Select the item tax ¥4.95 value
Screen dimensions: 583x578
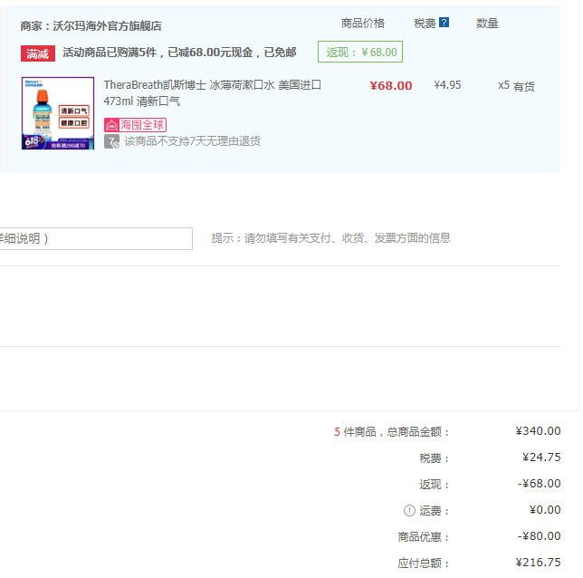[447, 85]
